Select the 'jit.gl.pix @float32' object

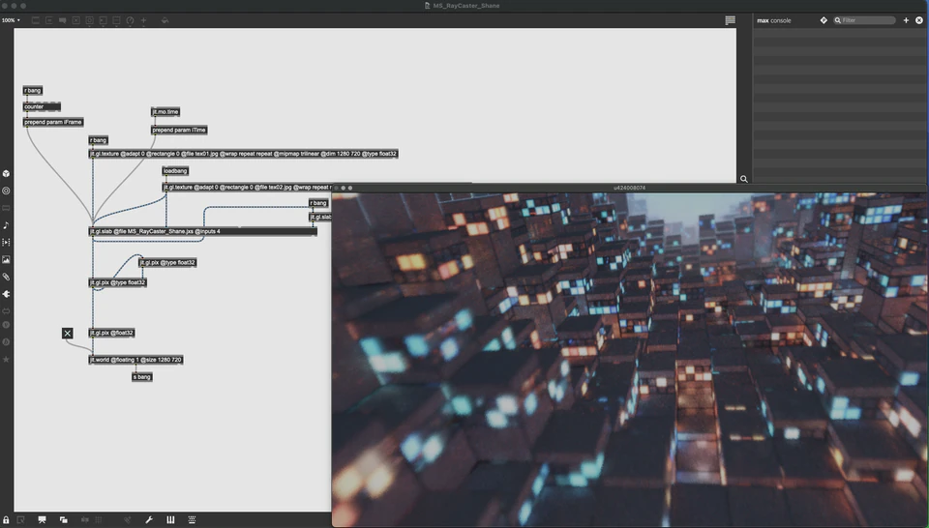[x=112, y=334]
